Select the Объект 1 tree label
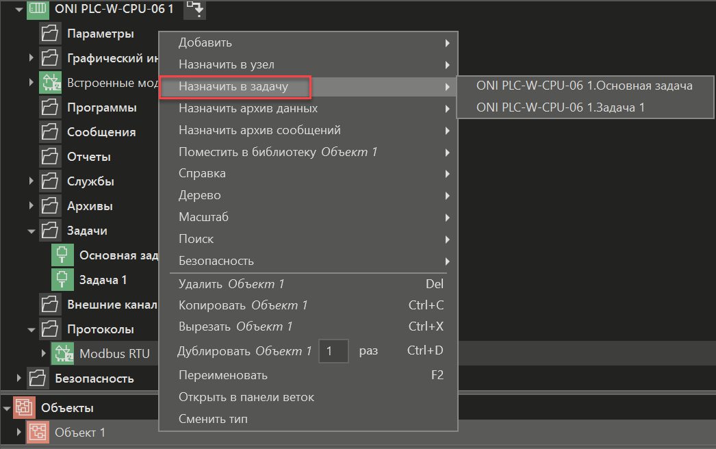 [x=80, y=433]
